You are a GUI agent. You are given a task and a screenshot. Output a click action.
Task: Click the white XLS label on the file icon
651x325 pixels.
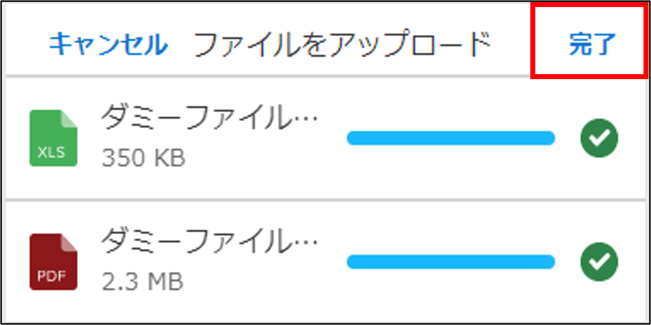click(52, 152)
